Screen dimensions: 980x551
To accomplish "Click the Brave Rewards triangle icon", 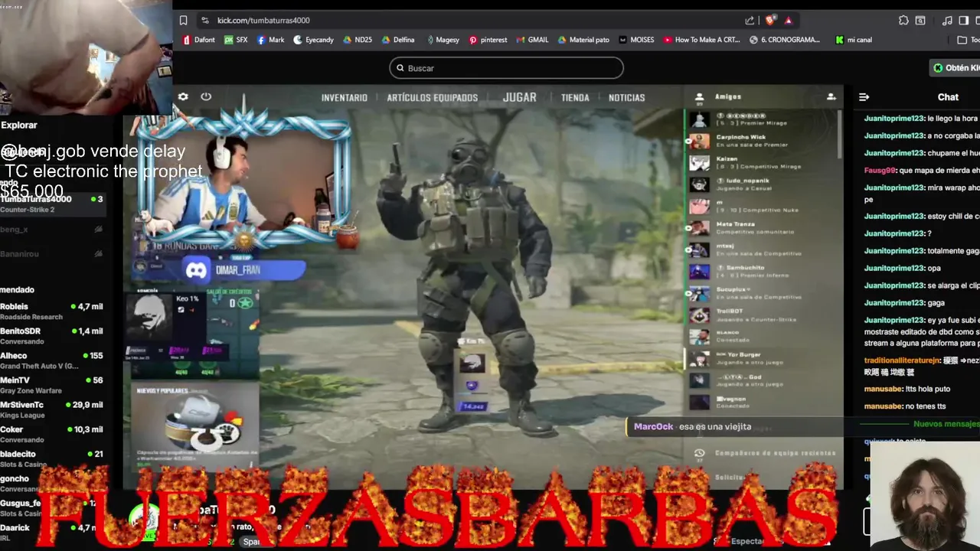I will 788,21.
